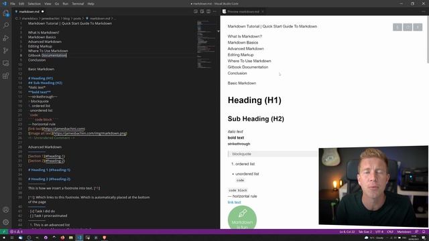Switch to the VS Code taskbar icon

coord(79,238)
